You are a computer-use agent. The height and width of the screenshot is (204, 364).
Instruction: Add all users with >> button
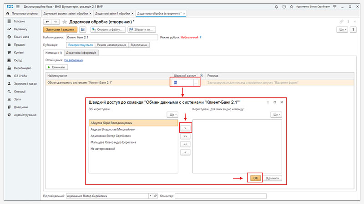click(185, 136)
